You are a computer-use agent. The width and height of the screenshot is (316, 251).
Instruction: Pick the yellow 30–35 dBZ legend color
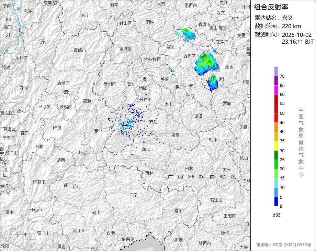coord(276,146)
